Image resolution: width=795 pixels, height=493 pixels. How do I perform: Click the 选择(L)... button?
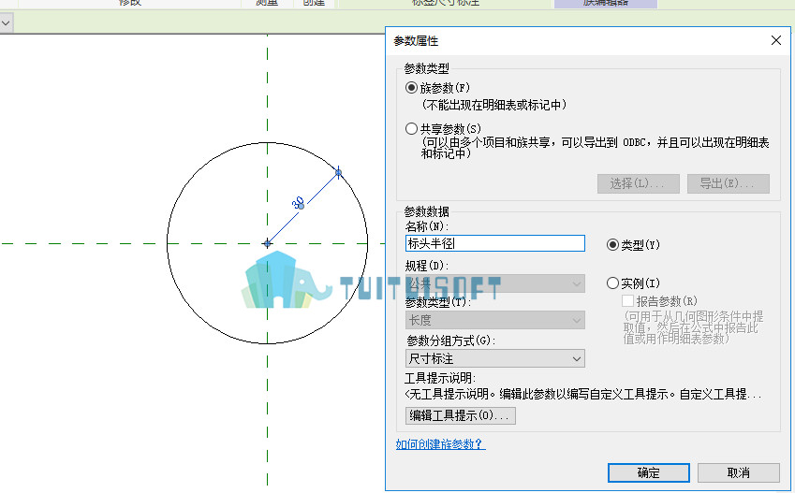[639, 183]
